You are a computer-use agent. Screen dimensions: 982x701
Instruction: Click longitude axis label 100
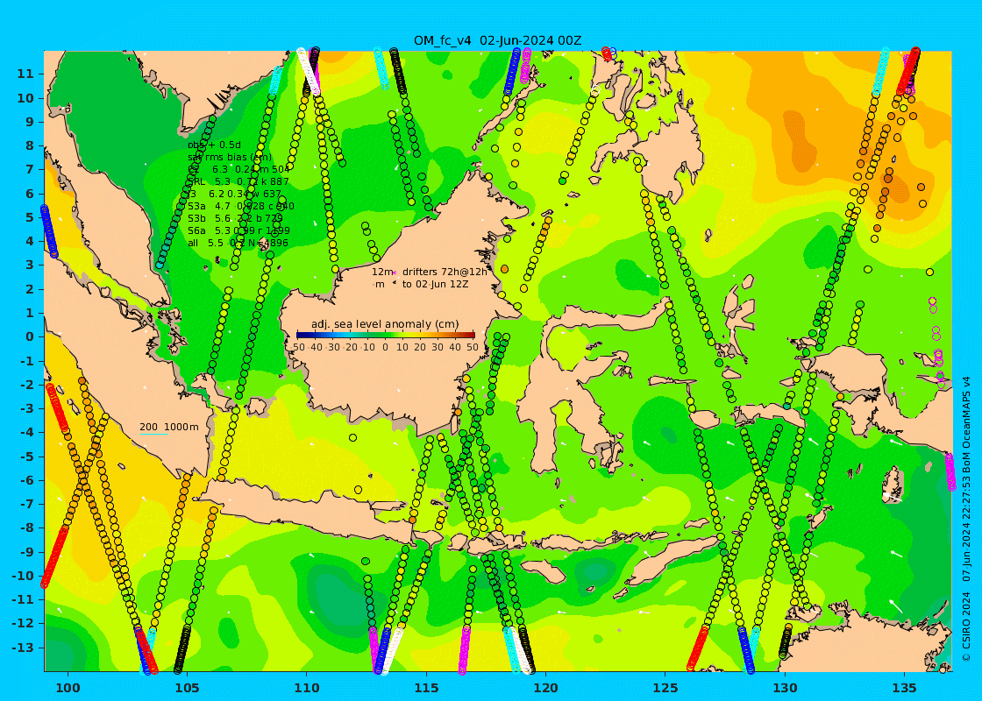(68, 688)
